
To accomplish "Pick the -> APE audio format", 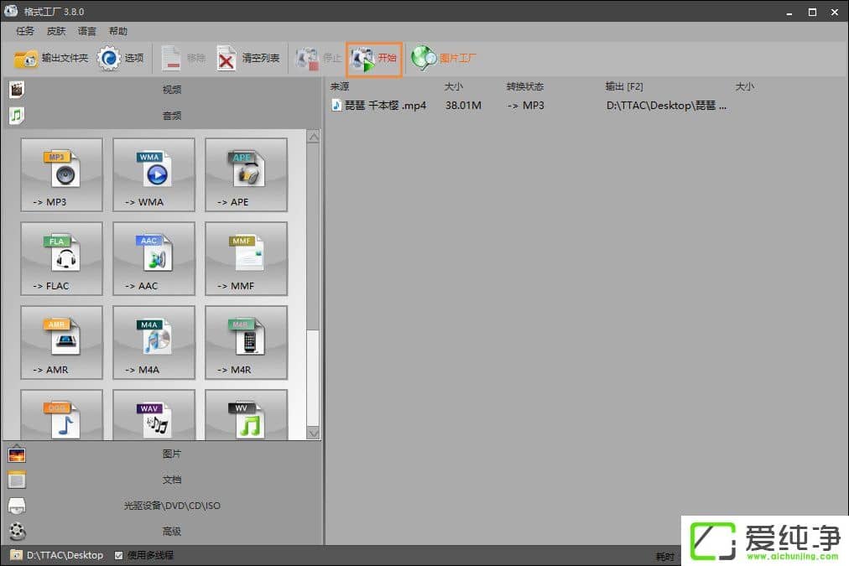I will tap(247, 174).
